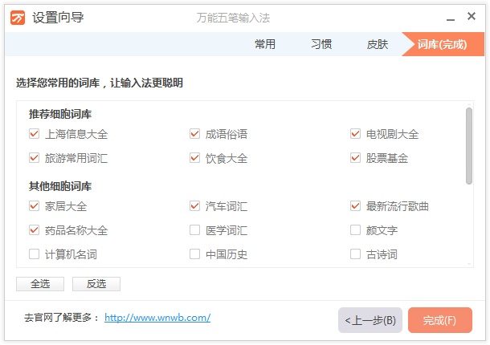Open the 皮肤 tab
The image size is (490, 345).
click(x=378, y=45)
